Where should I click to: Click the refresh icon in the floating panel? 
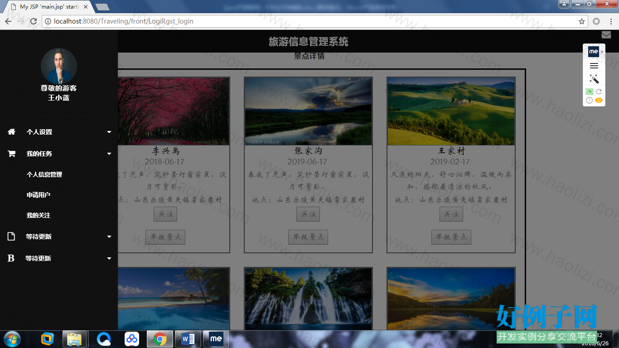(599, 92)
